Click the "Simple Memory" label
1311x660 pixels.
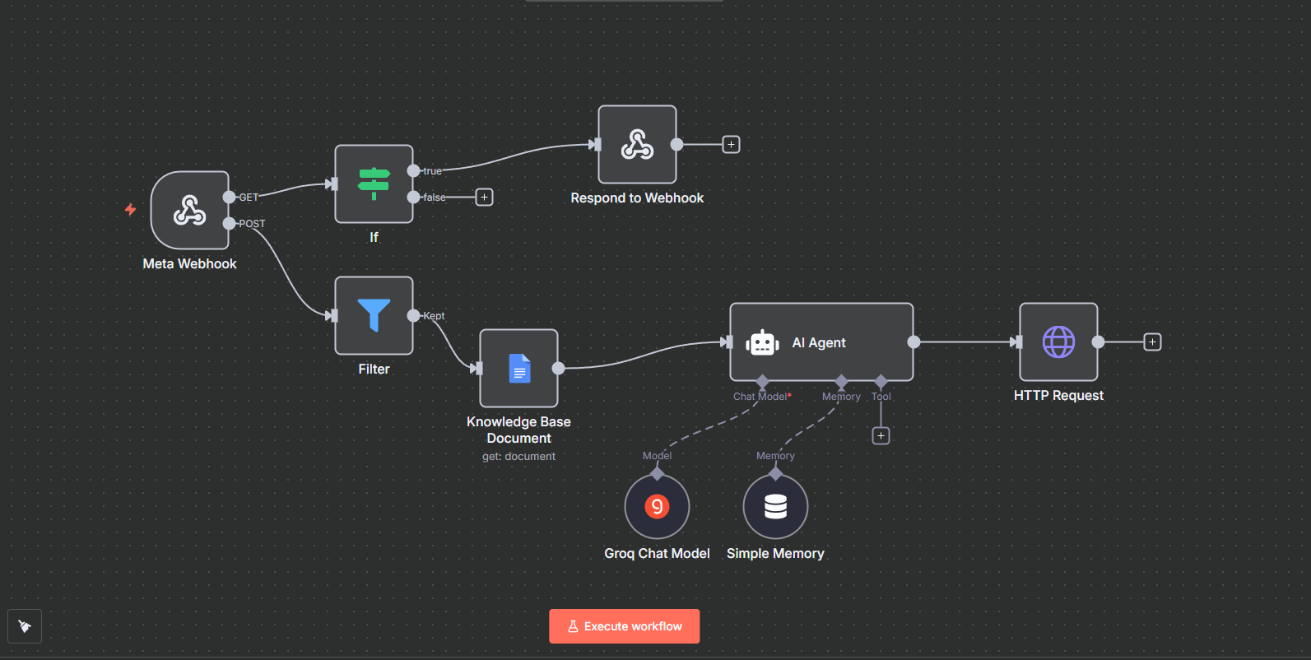pos(775,553)
